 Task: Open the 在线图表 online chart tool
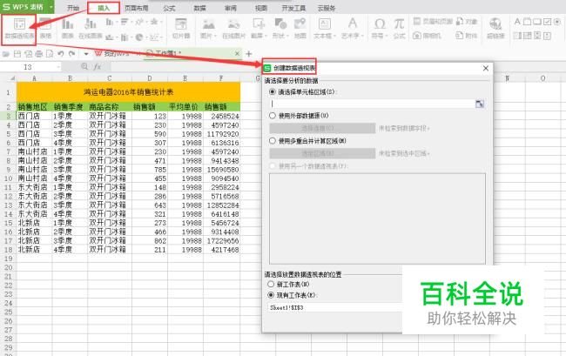pos(91,24)
